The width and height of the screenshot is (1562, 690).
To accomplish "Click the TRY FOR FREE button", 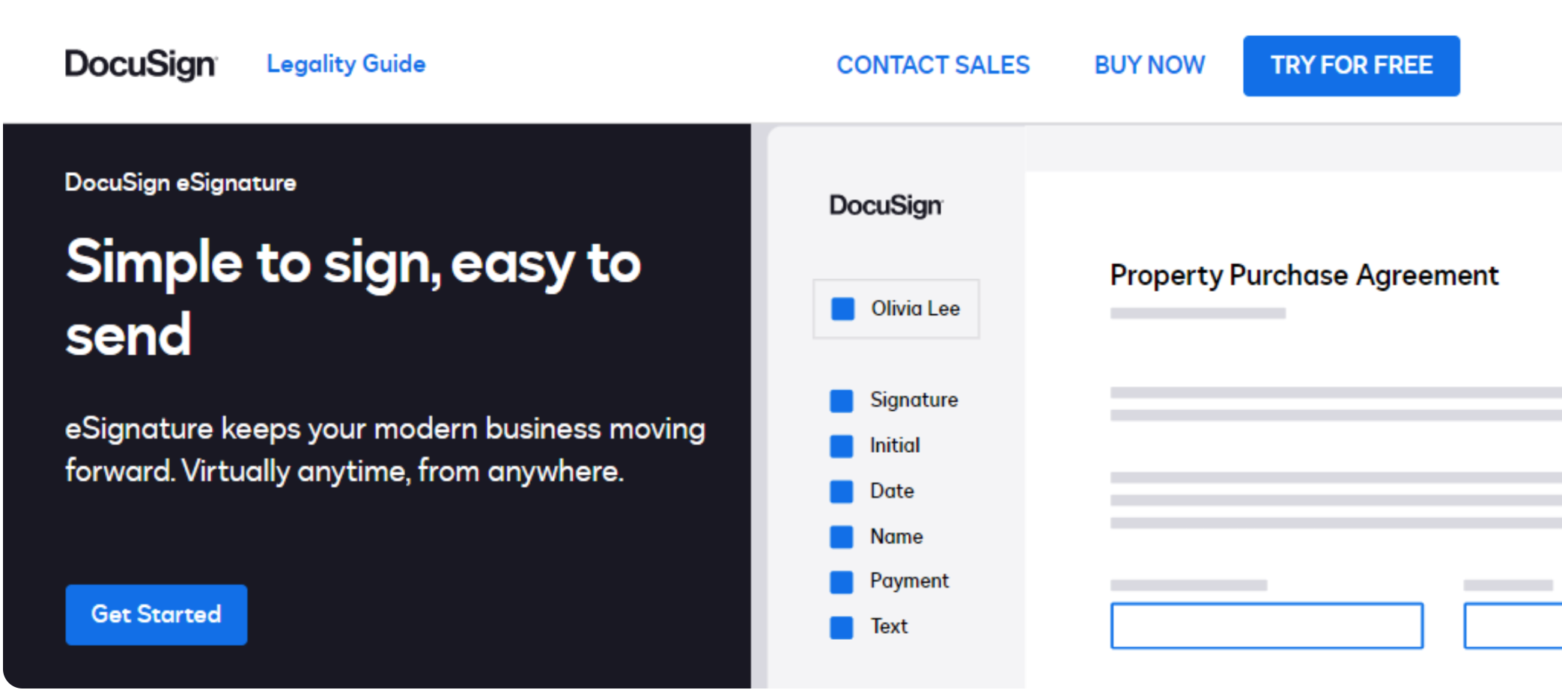I will click(x=1352, y=66).
